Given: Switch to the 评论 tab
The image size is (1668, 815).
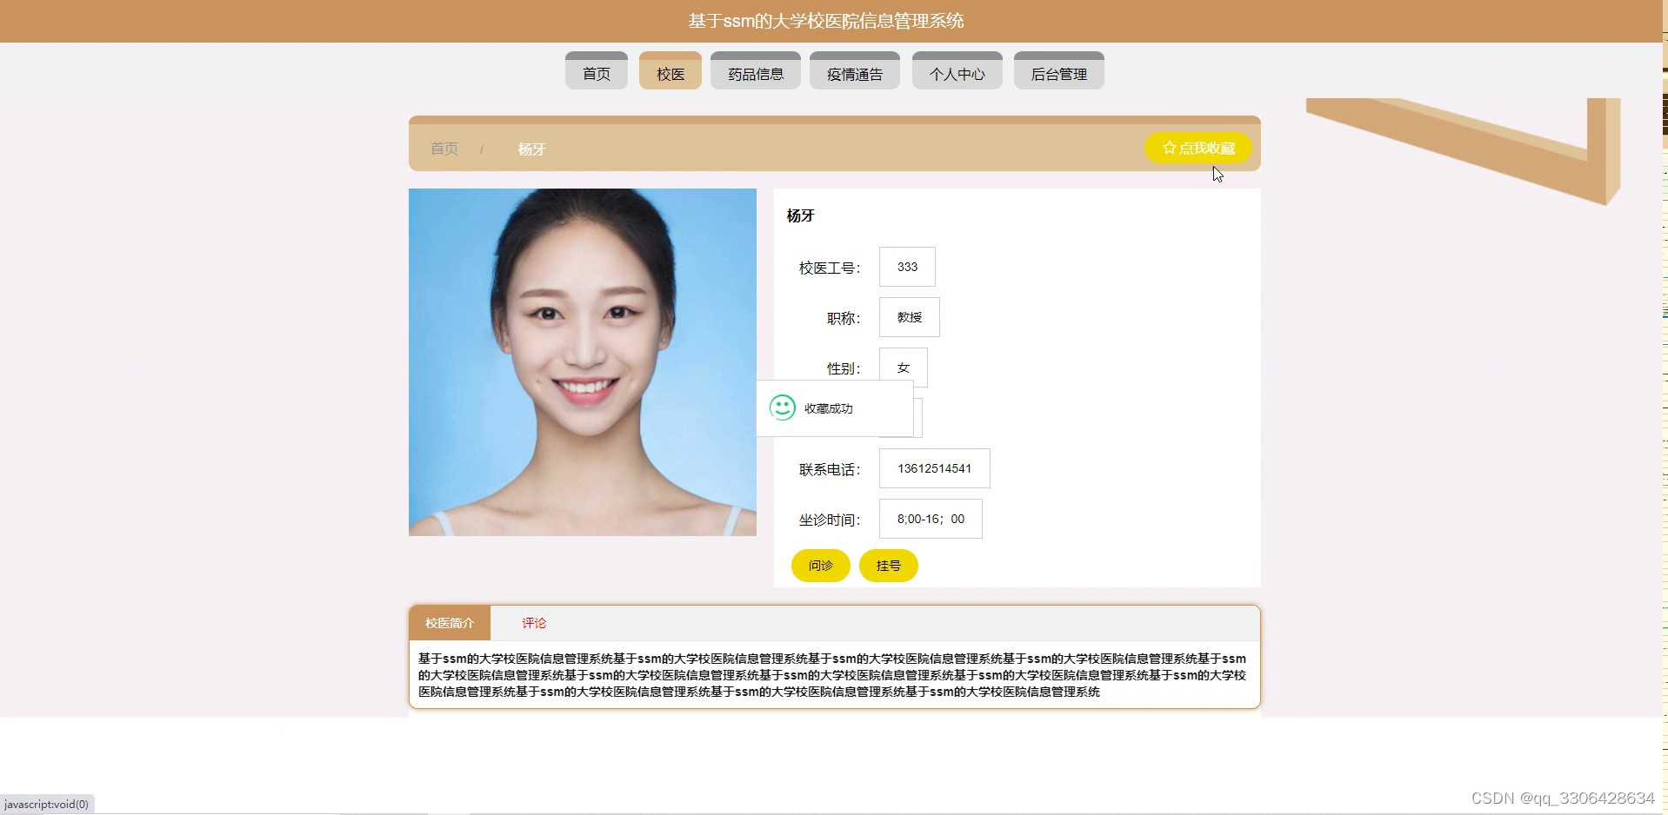Looking at the screenshot, I should [535, 623].
